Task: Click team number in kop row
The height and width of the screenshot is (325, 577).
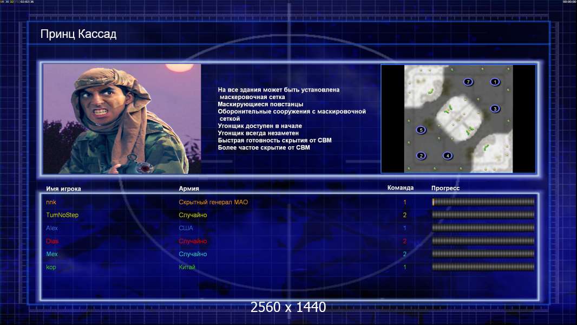Action: pos(405,267)
